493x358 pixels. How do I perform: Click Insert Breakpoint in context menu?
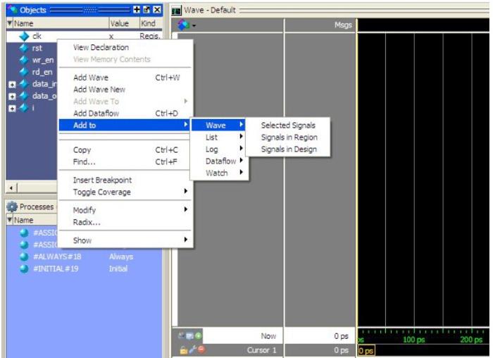[102, 180]
